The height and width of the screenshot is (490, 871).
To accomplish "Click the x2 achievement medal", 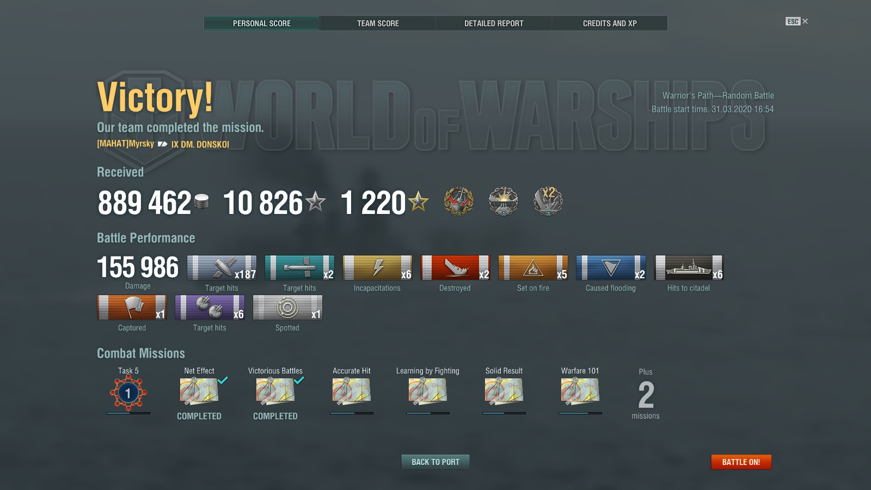I will coord(548,201).
